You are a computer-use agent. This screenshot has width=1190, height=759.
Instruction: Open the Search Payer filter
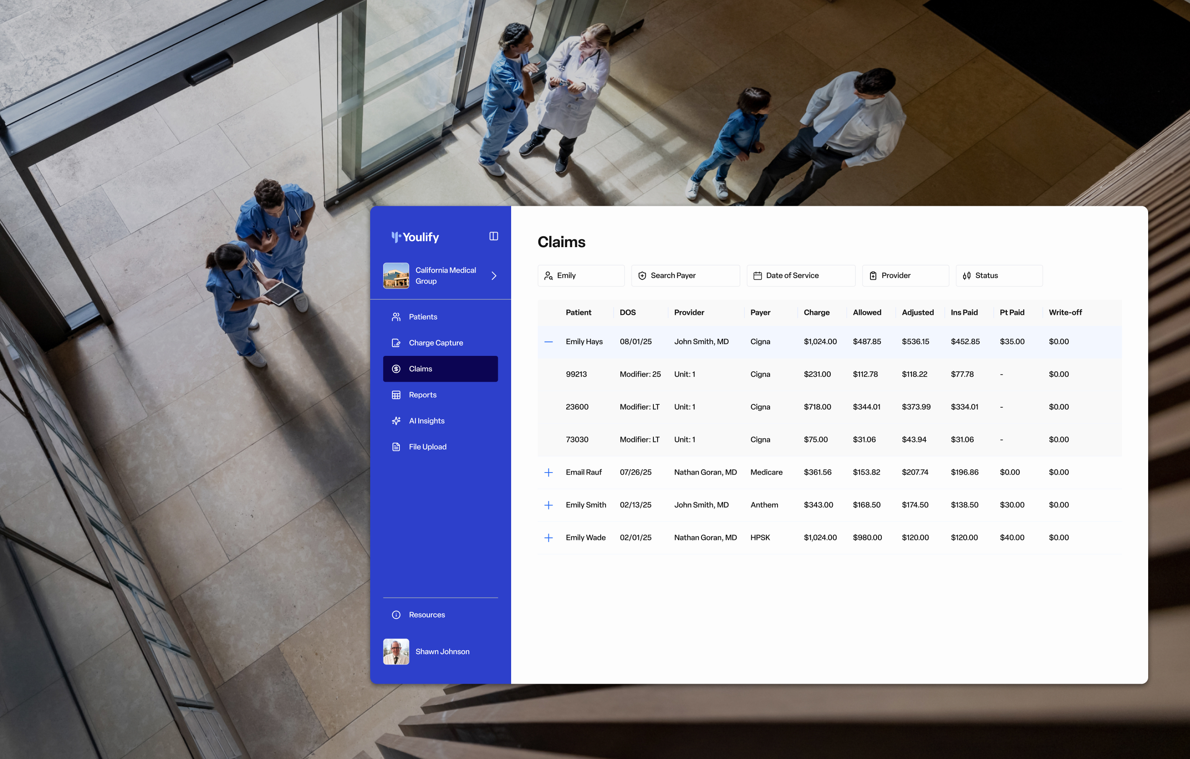tap(686, 276)
